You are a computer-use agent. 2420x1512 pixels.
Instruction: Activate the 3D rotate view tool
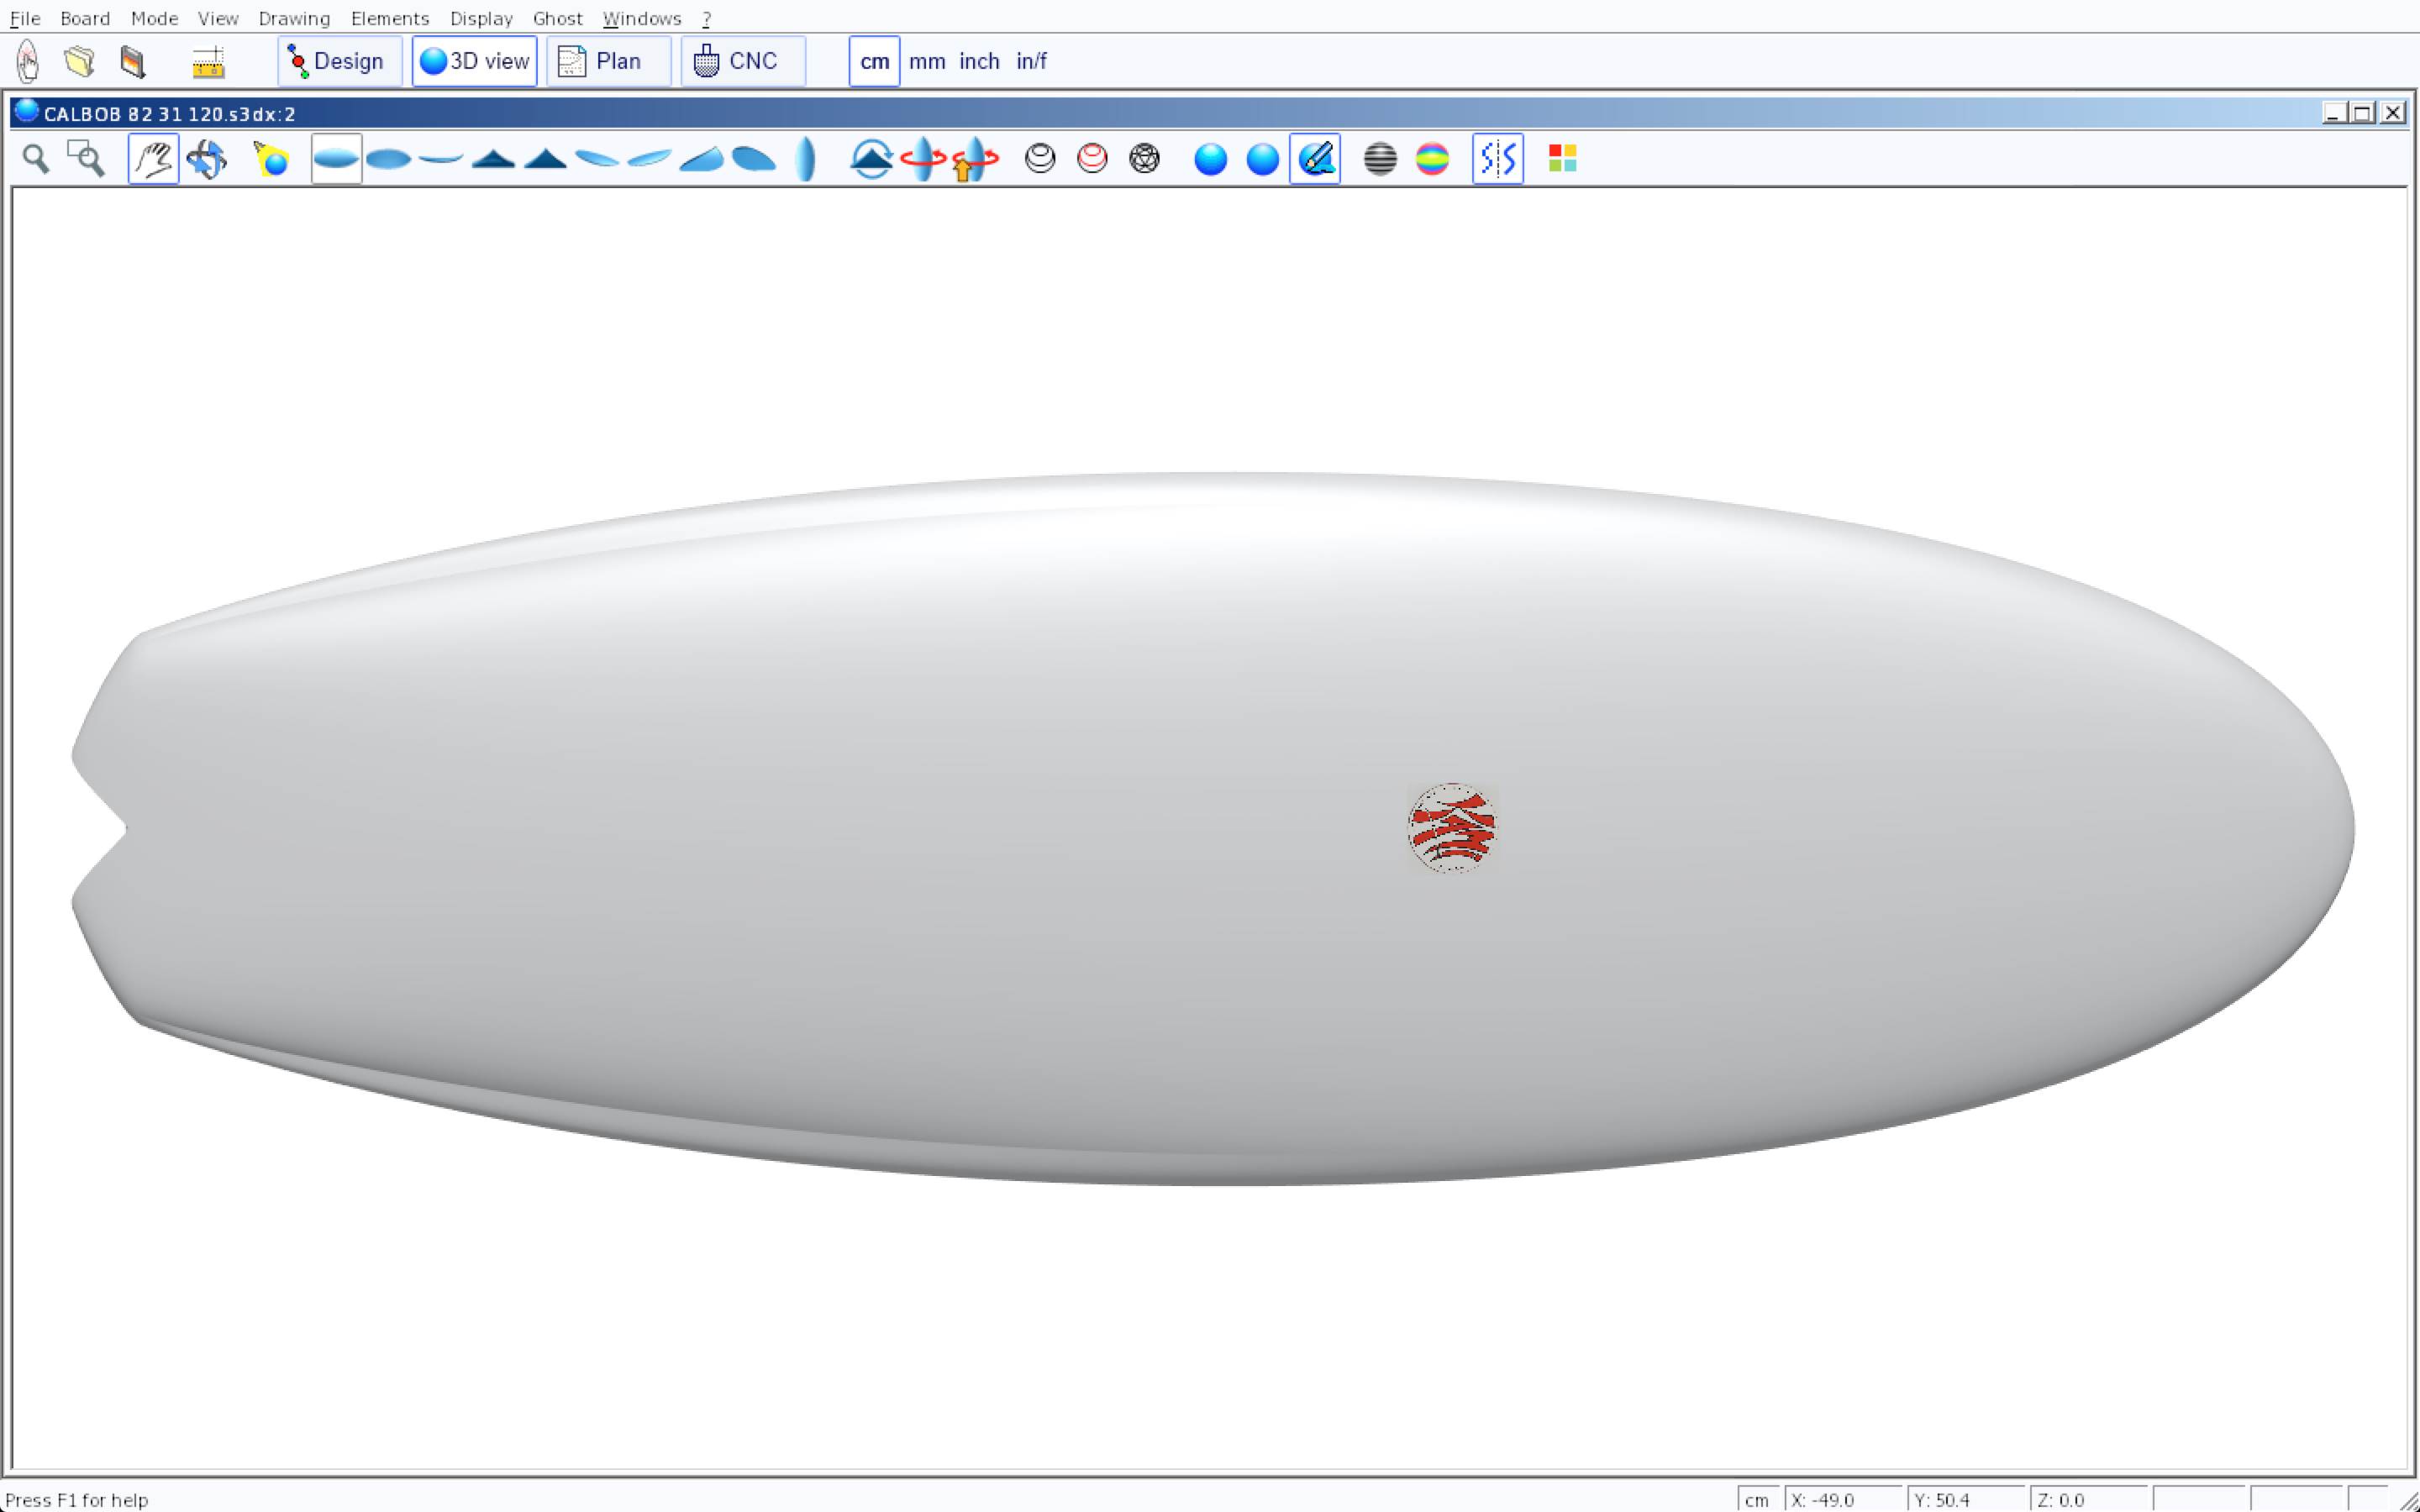(x=207, y=159)
